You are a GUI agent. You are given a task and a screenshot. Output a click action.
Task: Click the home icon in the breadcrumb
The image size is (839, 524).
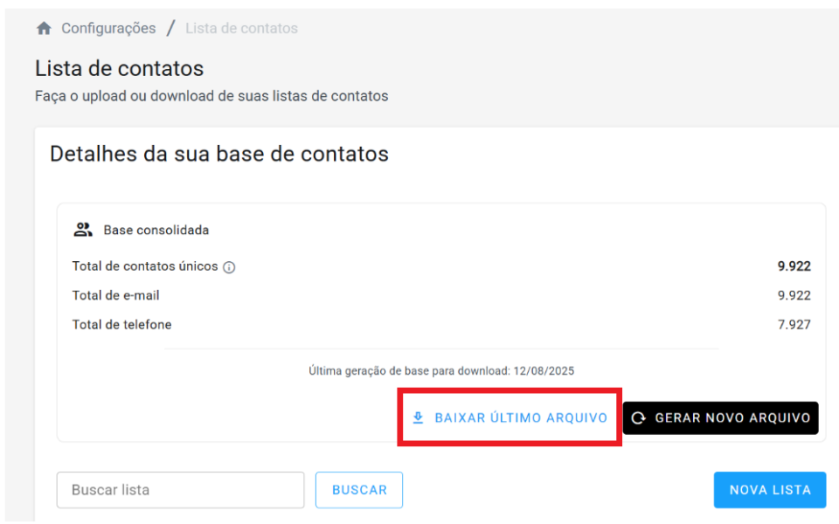click(x=44, y=29)
